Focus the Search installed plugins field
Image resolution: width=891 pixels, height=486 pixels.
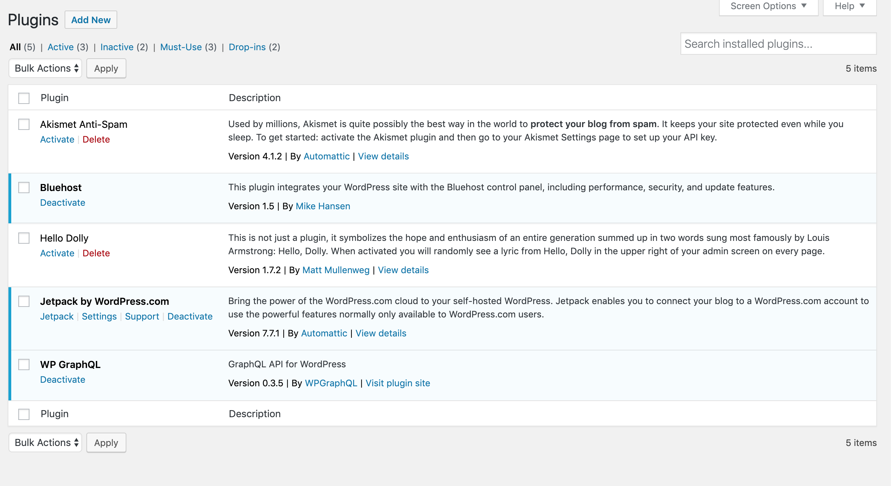(x=778, y=44)
